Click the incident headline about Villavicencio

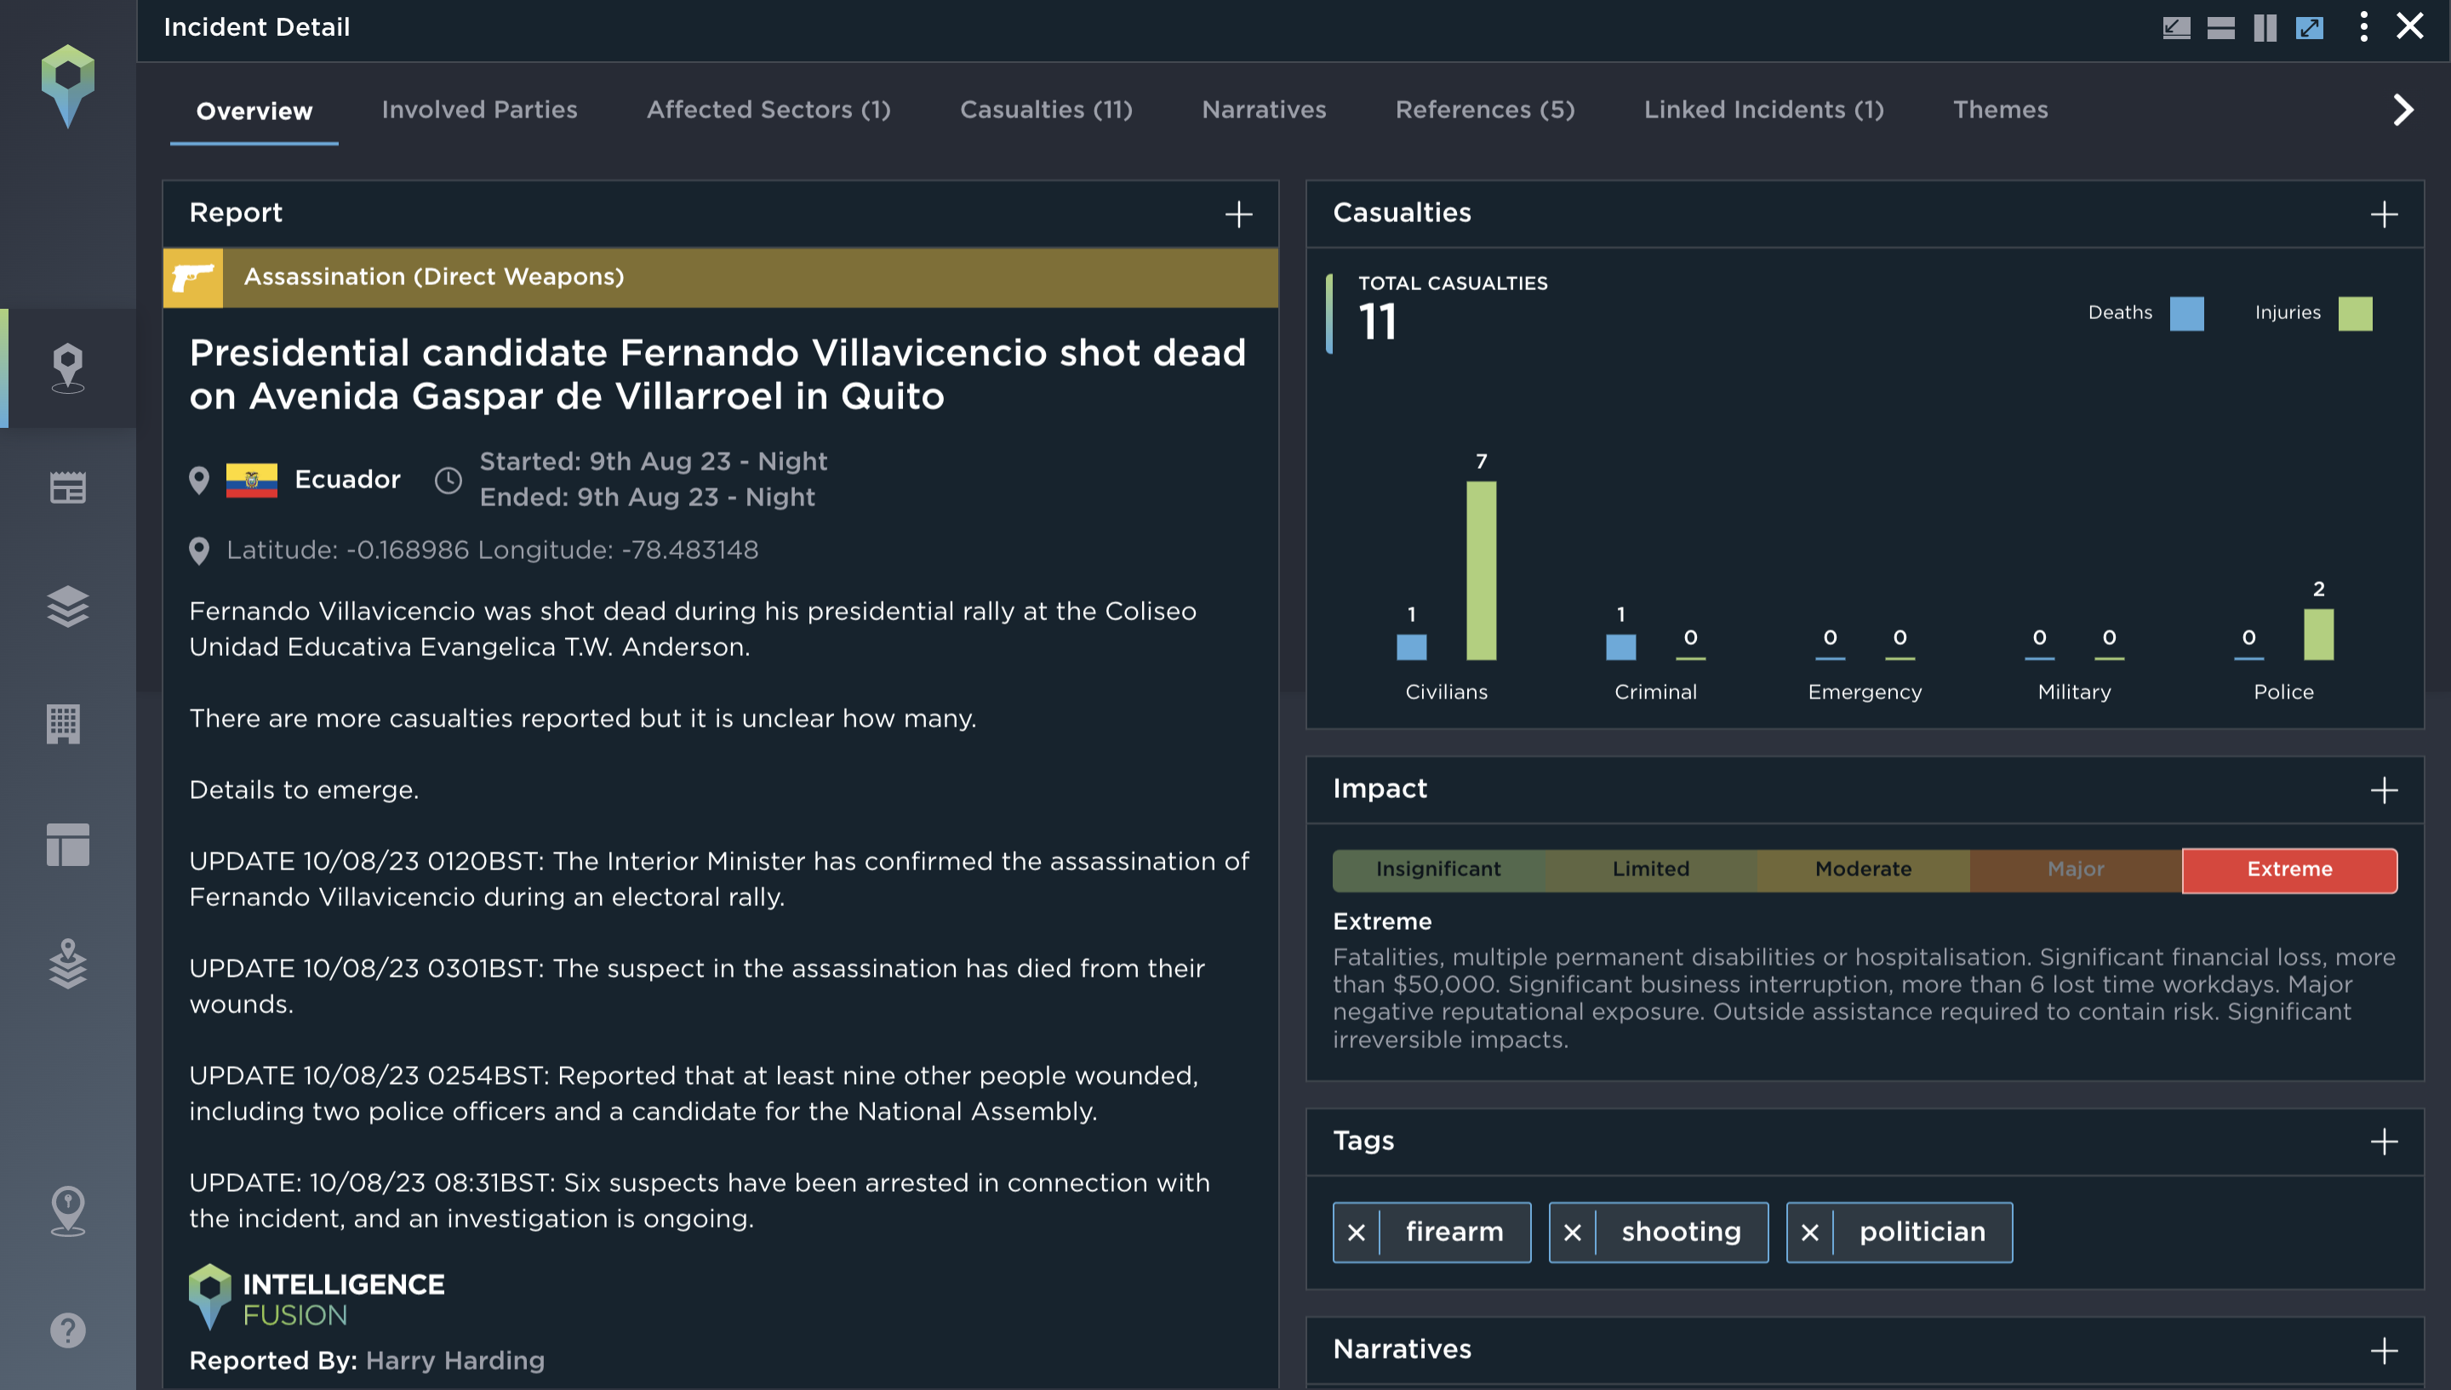(x=717, y=374)
